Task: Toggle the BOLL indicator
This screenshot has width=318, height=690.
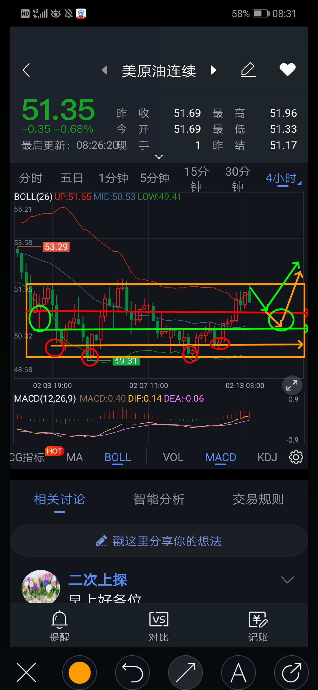Action: (x=117, y=458)
